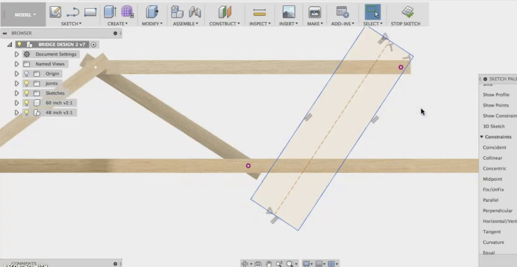Click the Measure ruler icon
Viewport: 517px width, 267px height.
tap(258, 12)
